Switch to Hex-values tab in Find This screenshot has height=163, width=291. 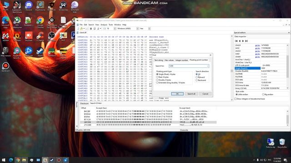point(169,60)
